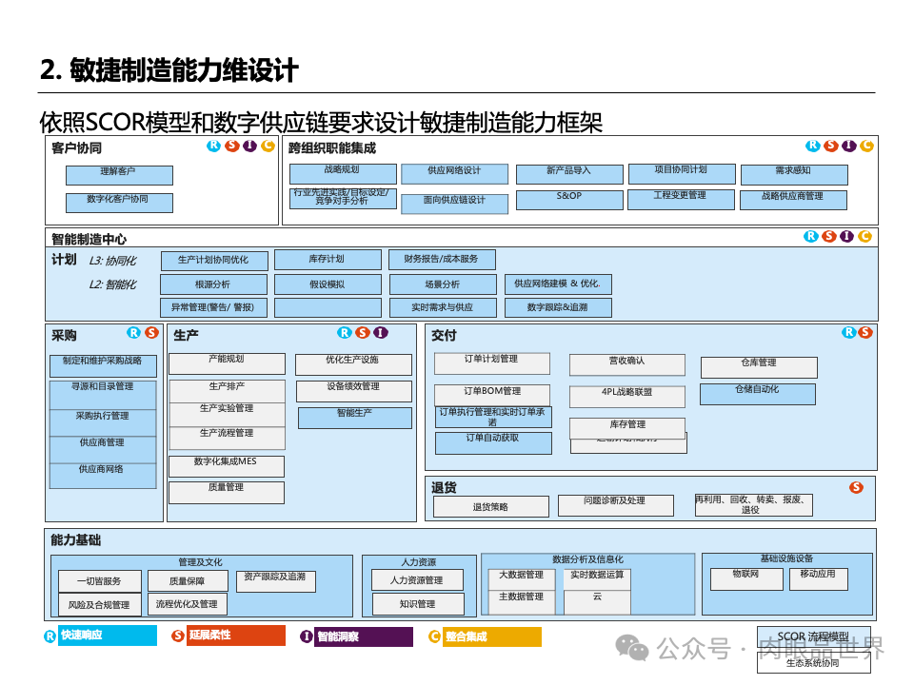The image size is (914, 685).
Task: Select the C badge in 跨组织职能集成 header
Action: [866, 146]
